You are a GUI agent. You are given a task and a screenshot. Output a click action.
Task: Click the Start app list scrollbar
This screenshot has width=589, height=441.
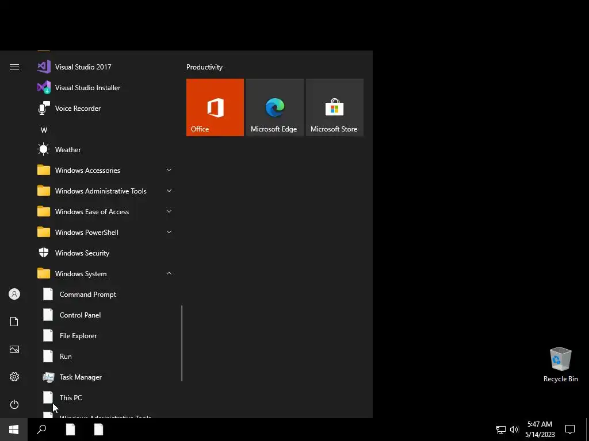tap(182, 343)
